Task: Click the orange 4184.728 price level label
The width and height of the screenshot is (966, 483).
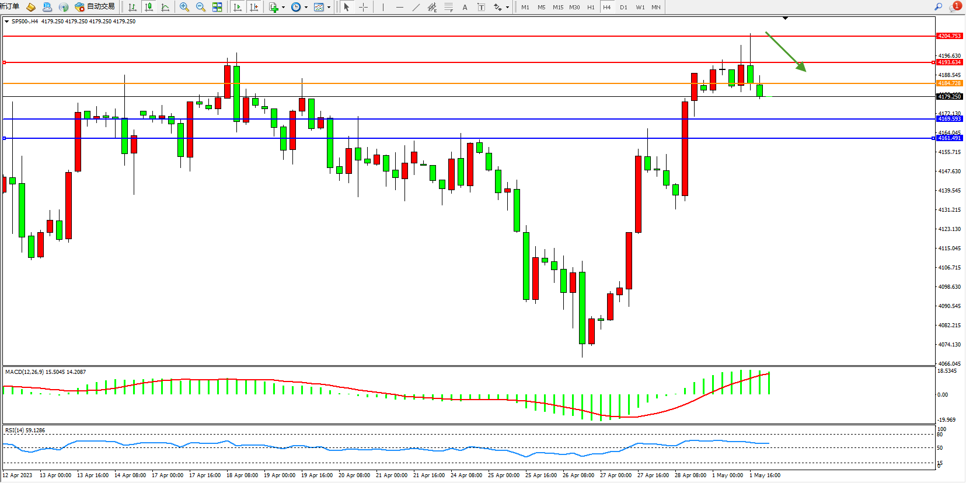Action: pos(949,83)
